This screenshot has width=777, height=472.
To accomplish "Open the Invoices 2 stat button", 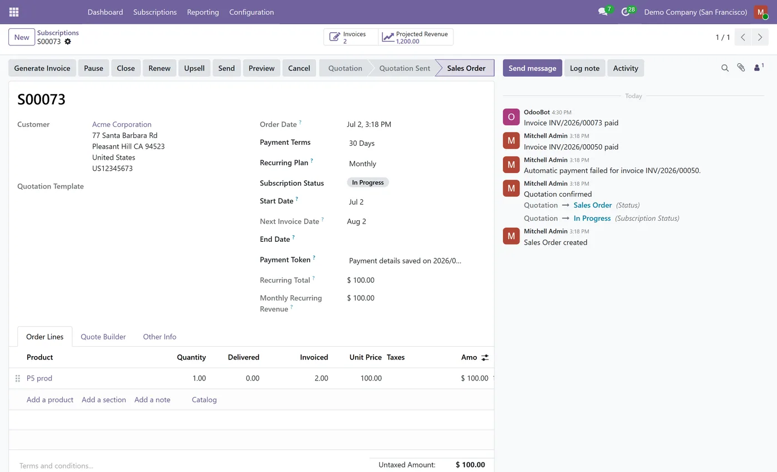I will click(x=351, y=37).
